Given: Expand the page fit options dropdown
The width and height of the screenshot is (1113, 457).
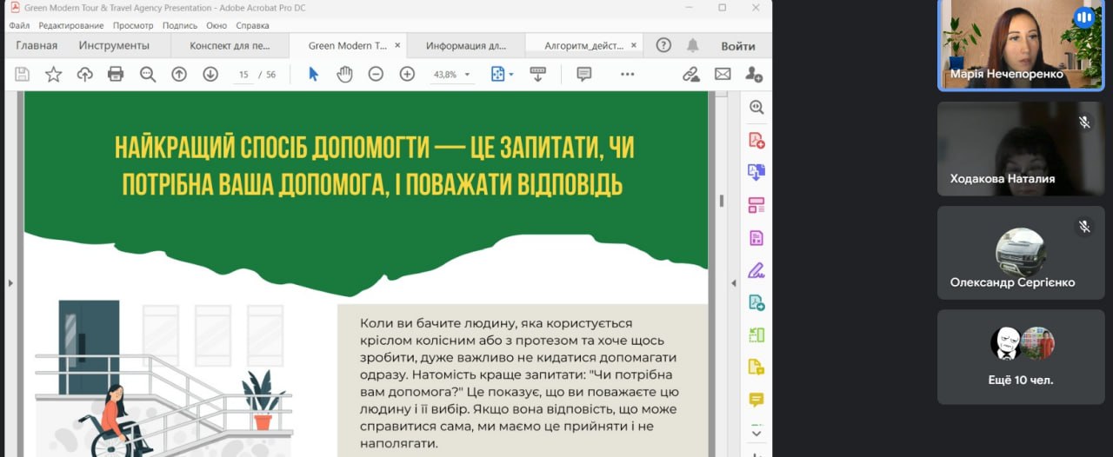Looking at the screenshot, I should [511, 75].
